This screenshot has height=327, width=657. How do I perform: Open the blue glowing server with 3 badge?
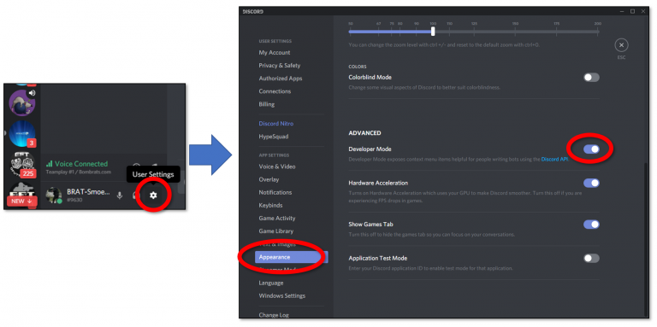pyautogui.click(x=21, y=134)
